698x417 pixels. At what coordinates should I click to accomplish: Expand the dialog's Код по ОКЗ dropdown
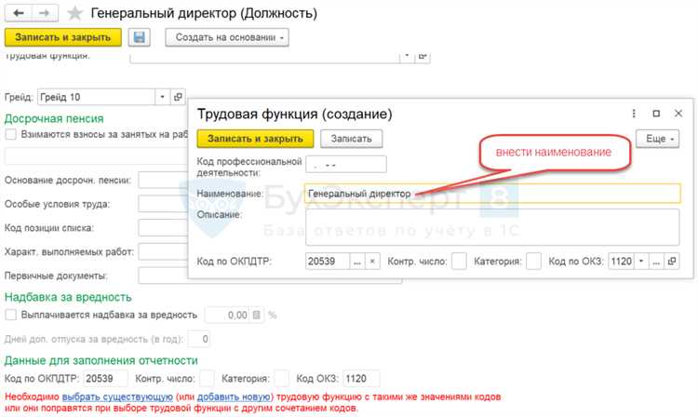656,262
